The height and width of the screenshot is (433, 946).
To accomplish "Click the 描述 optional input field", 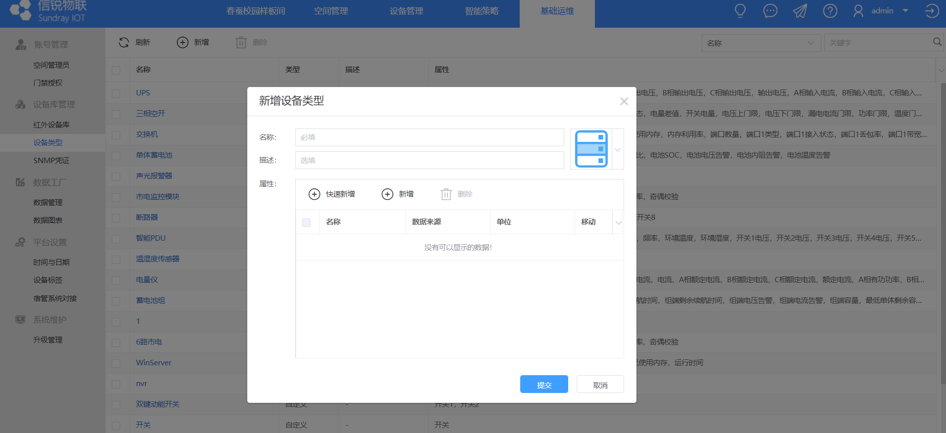I will pyautogui.click(x=430, y=160).
